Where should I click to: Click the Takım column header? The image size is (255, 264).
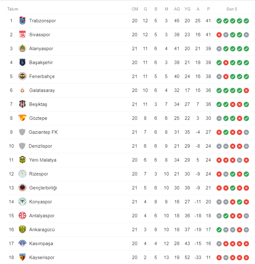pos(13,9)
